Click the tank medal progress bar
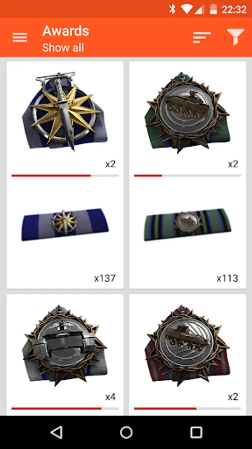 (187, 176)
